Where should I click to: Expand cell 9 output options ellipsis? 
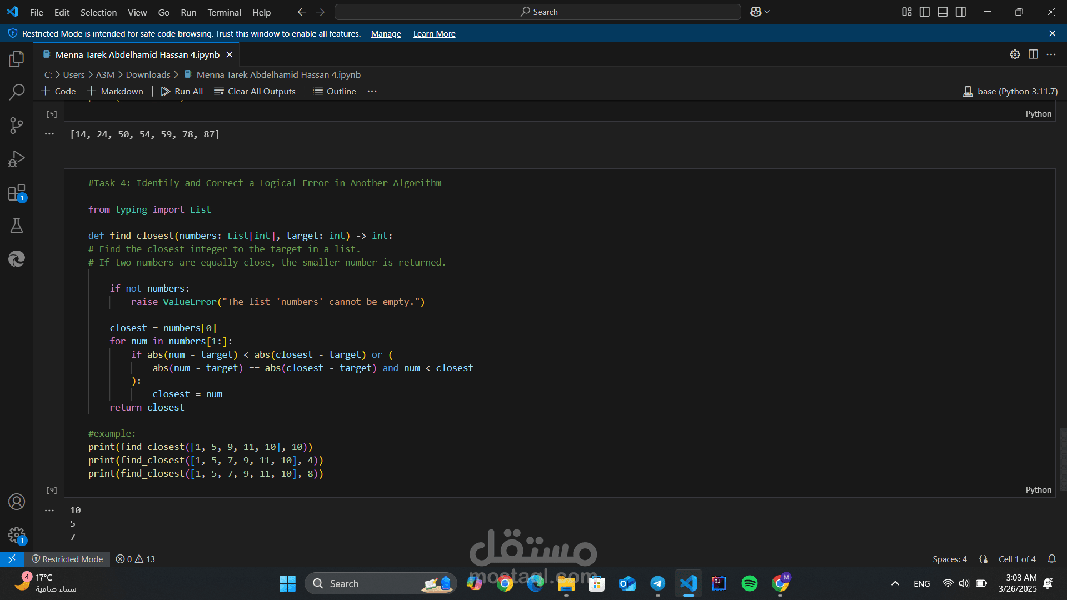pos(49,510)
